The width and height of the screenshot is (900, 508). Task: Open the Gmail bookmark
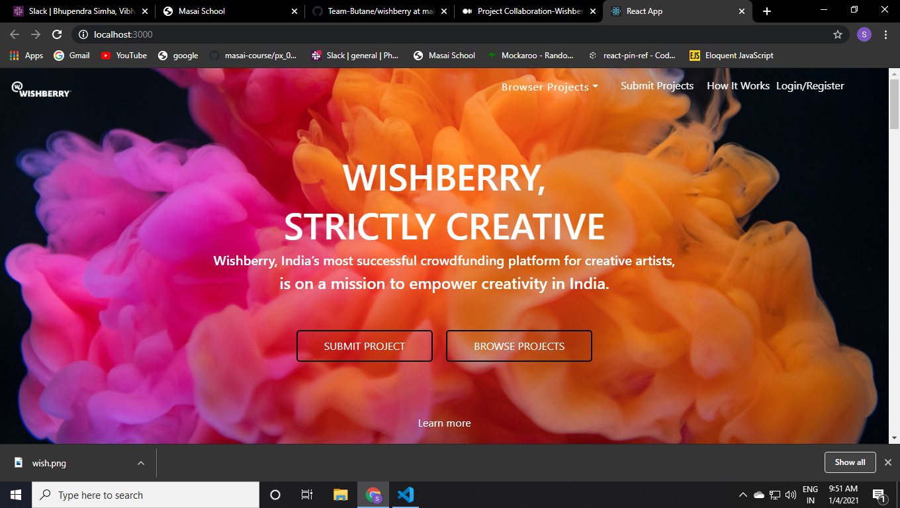pos(71,56)
